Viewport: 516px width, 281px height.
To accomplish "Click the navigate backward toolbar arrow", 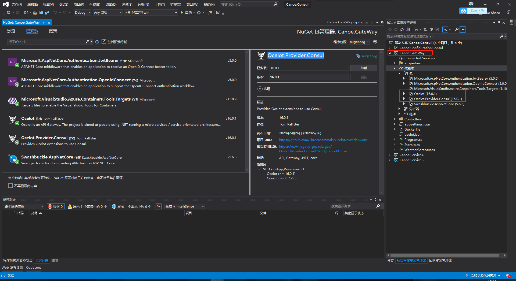I will [x=9, y=13].
